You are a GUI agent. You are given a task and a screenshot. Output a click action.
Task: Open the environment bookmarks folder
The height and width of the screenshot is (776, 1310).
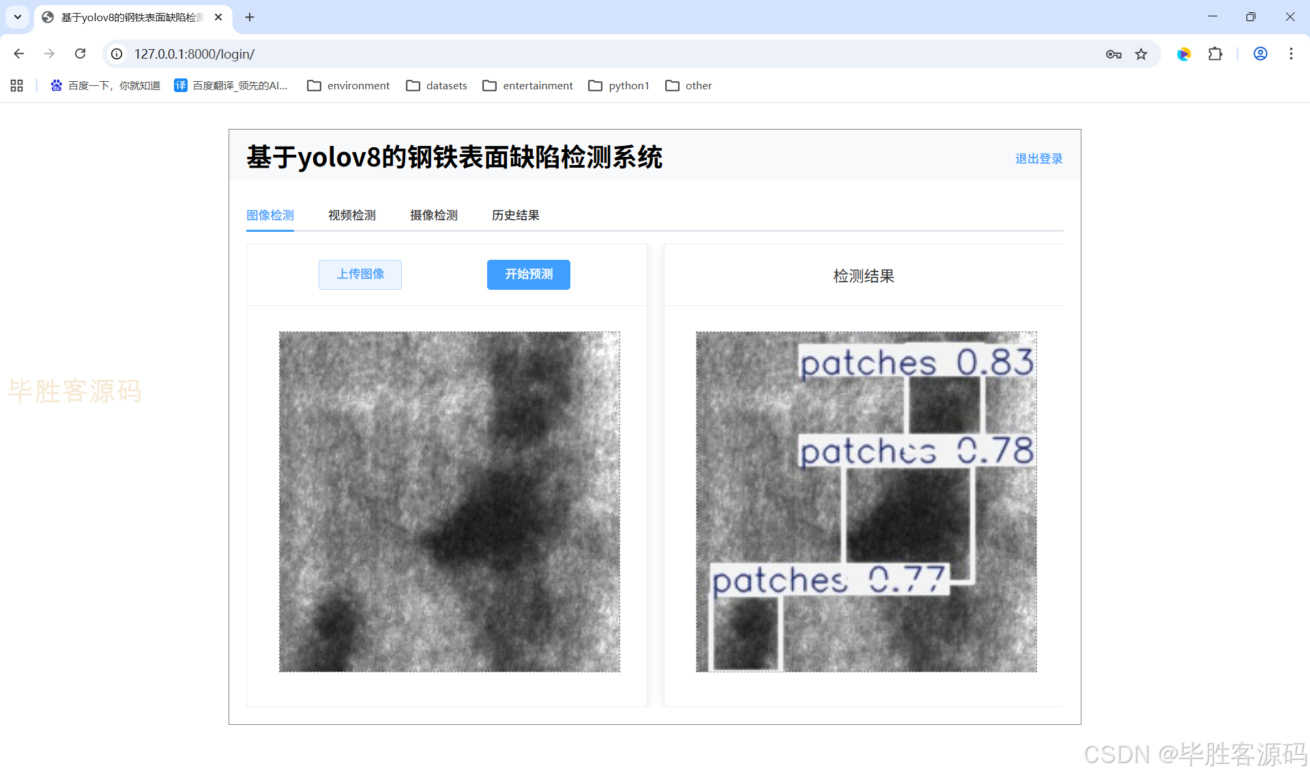[349, 85]
